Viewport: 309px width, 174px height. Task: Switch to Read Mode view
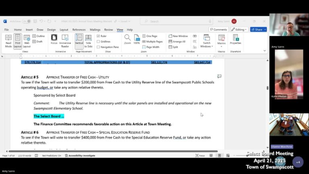point(8,41)
